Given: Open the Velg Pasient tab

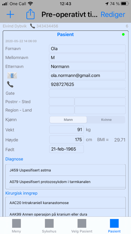Looking at the screenshot, I should (x=82, y=226).
